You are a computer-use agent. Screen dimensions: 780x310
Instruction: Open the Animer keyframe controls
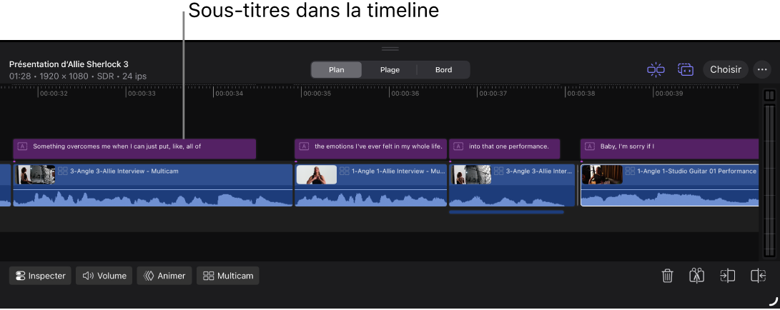(x=164, y=276)
